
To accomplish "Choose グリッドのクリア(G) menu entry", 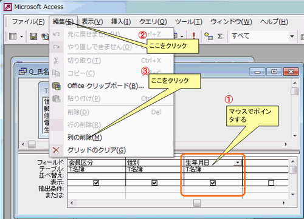I will (97, 150).
